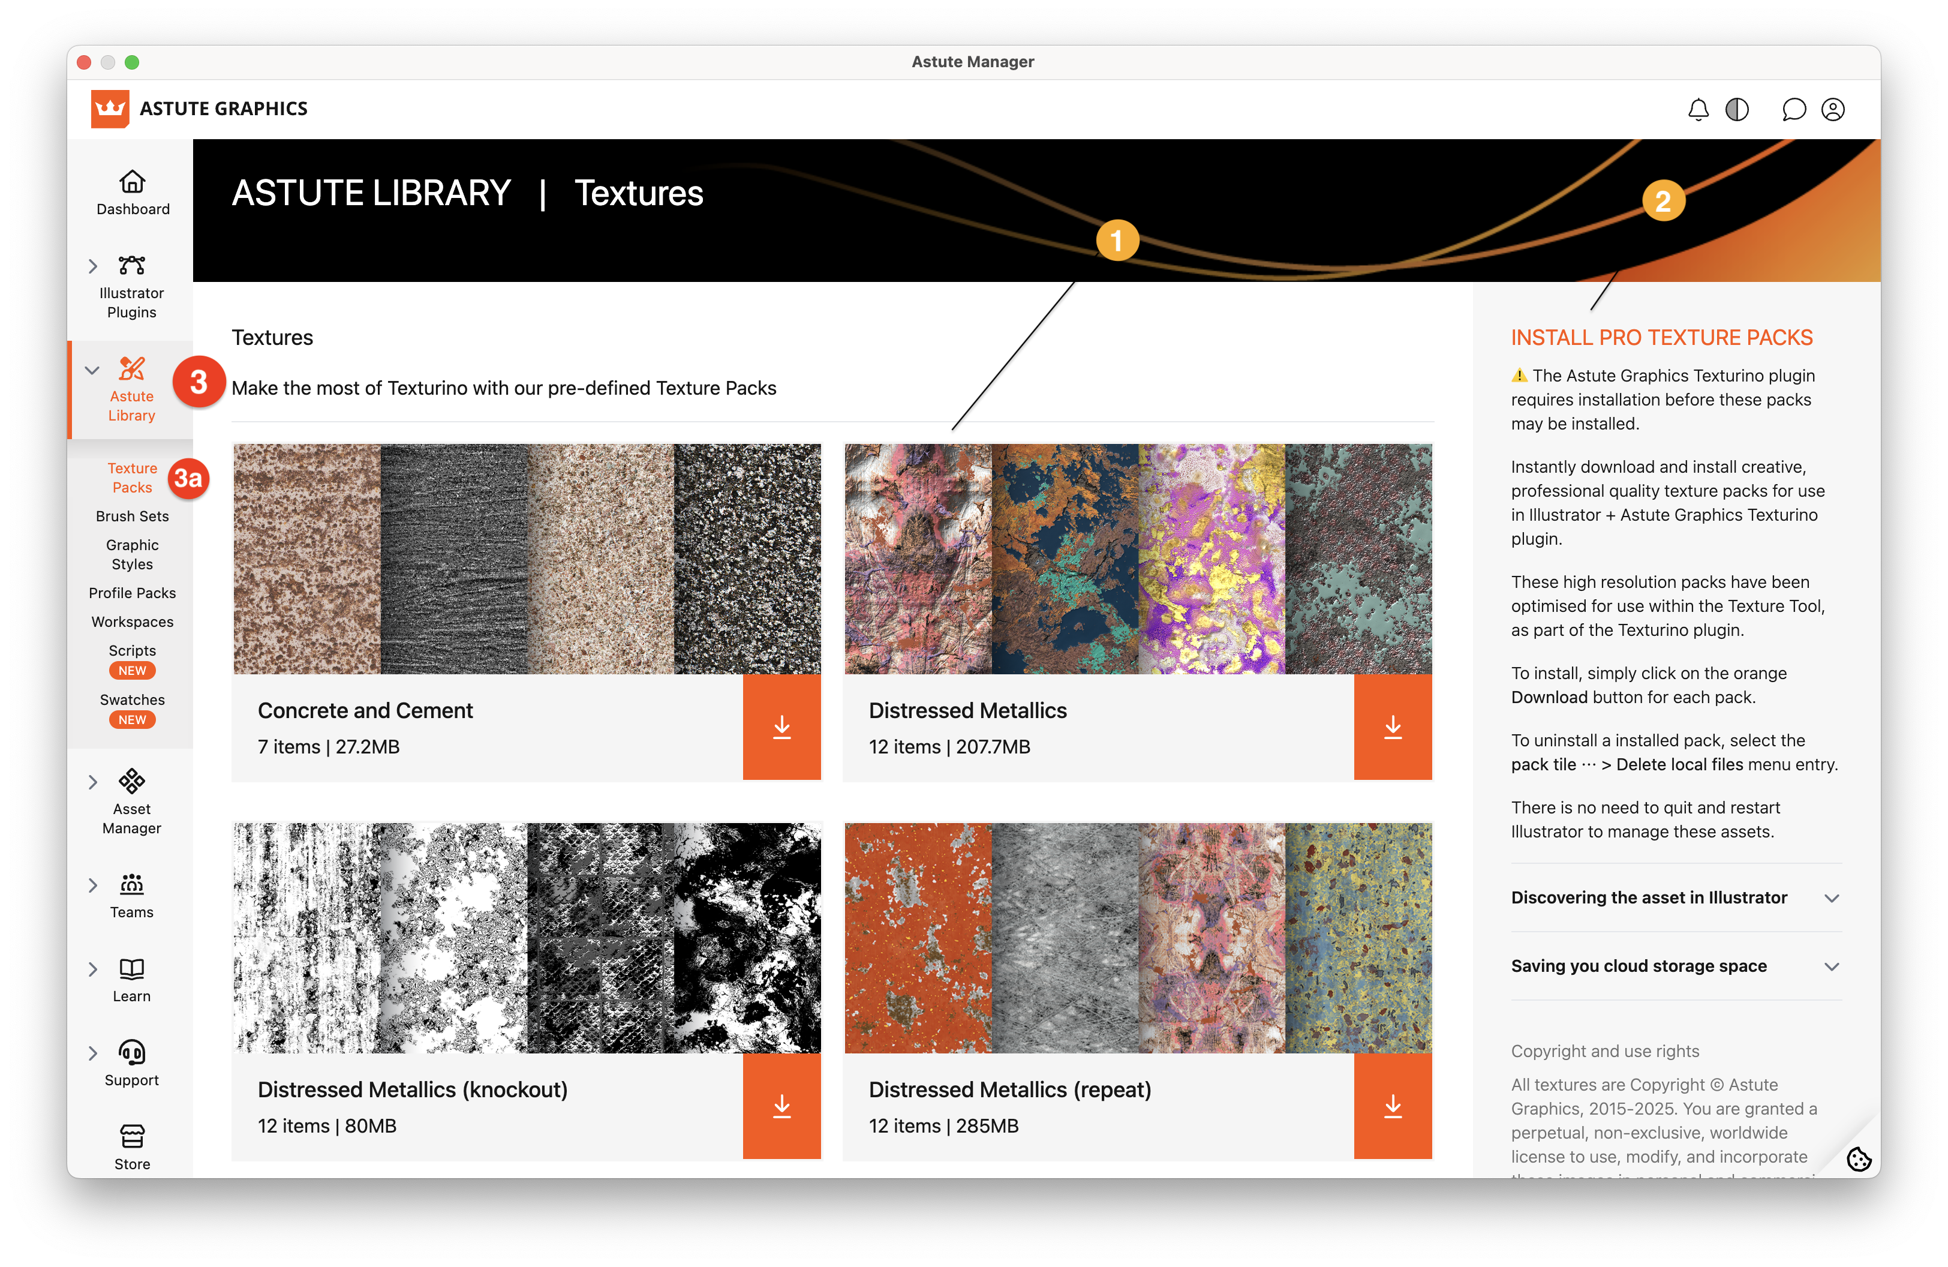The width and height of the screenshot is (1948, 1267).
Task: Expand the Support section chevron
Action: point(92,1053)
